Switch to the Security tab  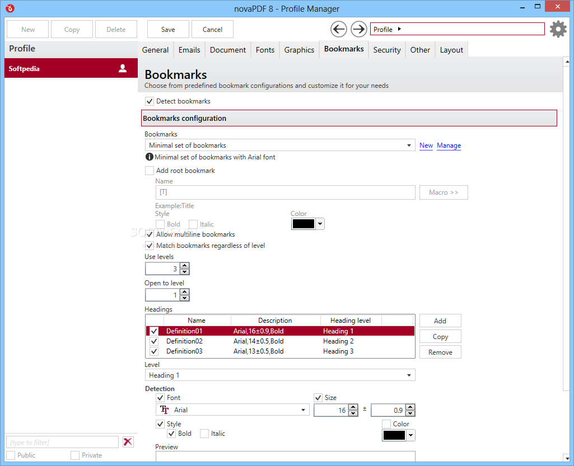[x=387, y=50]
